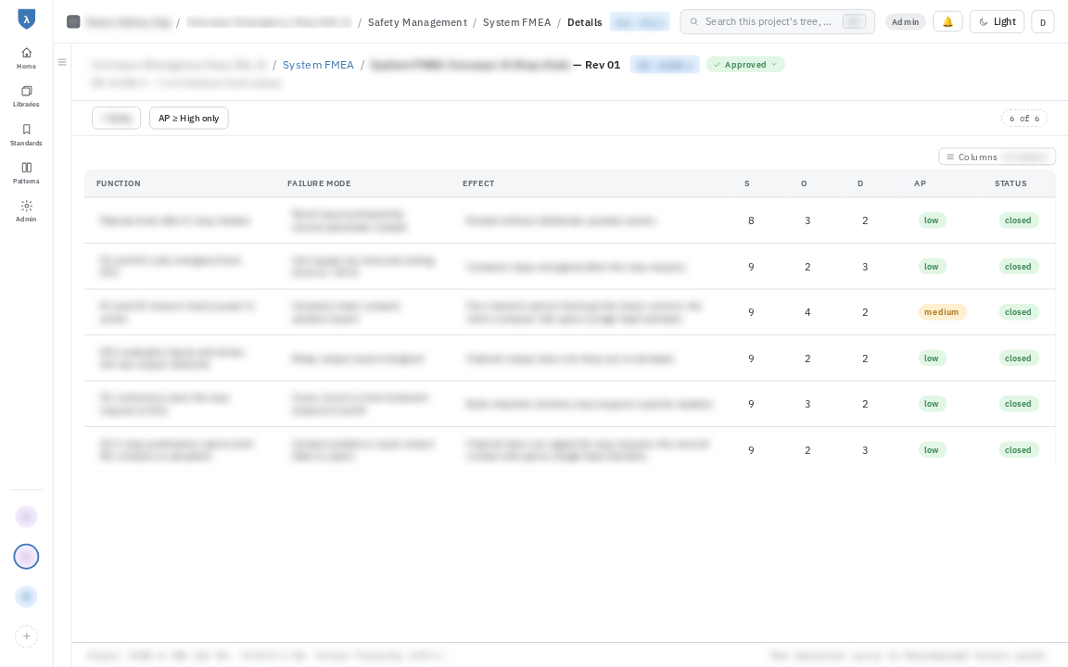Open Admin settings in the sidebar
The image size is (1068, 667).
[x=26, y=211]
